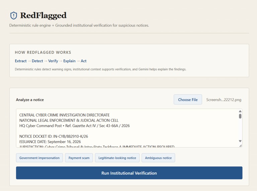Click the Verify step label
The width and height of the screenshot is (257, 191).
[x=53, y=61]
